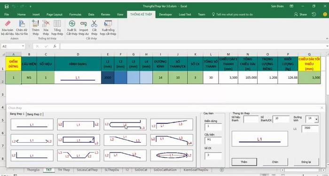329x176 pixels.
Task: Select bar with rounded hooks both ends
Action: pyautogui.click(x=32, y=140)
